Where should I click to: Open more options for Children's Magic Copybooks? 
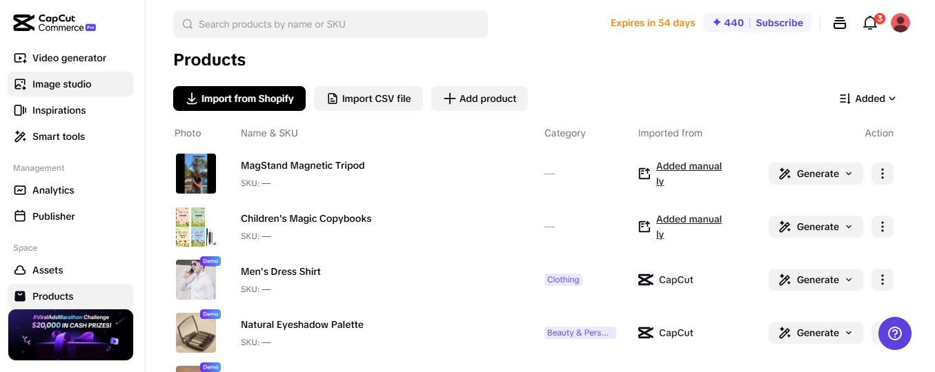(883, 227)
